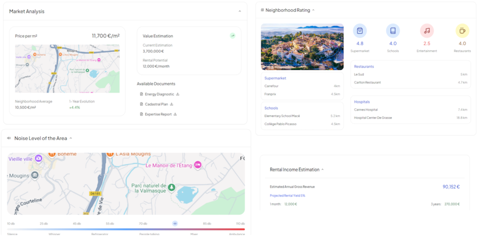The height and width of the screenshot is (237, 479).
Task: Click the L'Asia Mougins marker on noise map
Action: pyautogui.click(x=110, y=154)
